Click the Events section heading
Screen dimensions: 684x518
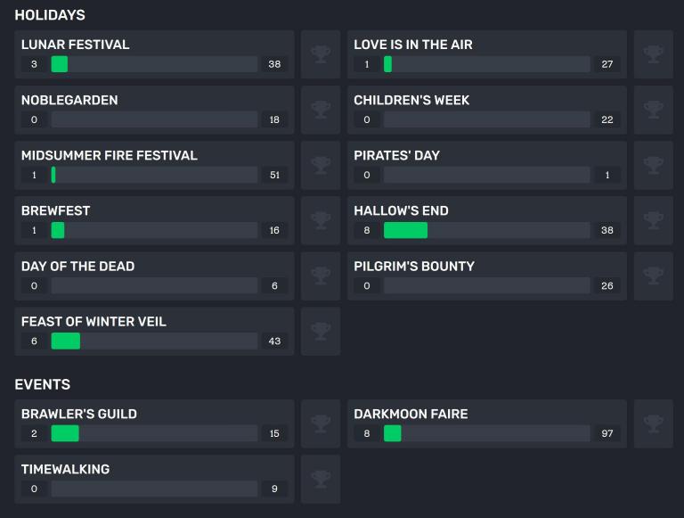(43, 384)
